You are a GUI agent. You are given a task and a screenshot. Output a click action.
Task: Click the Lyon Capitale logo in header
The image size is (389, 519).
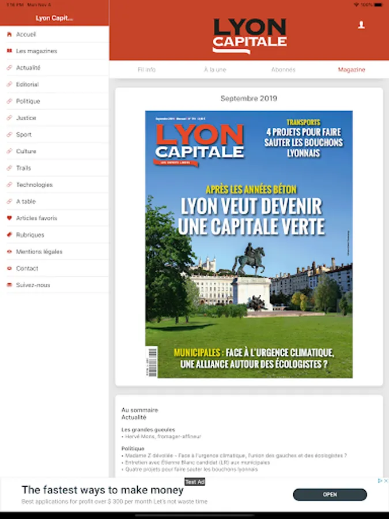[x=250, y=36]
